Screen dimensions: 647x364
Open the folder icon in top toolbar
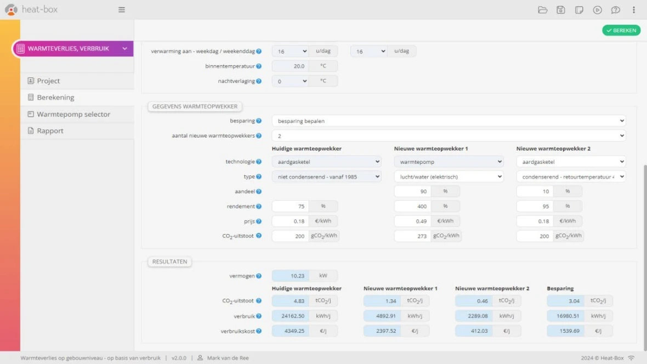point(542,9)
